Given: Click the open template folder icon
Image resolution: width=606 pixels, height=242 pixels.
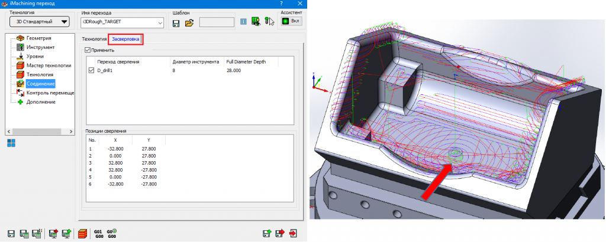Looking at the screenshot, I should [x=189, y=23].
